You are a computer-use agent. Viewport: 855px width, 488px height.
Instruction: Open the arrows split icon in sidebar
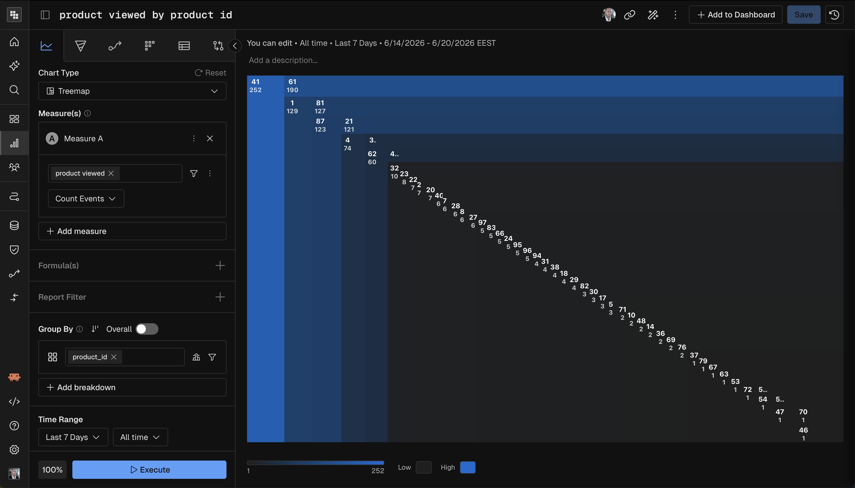point(14,297)
